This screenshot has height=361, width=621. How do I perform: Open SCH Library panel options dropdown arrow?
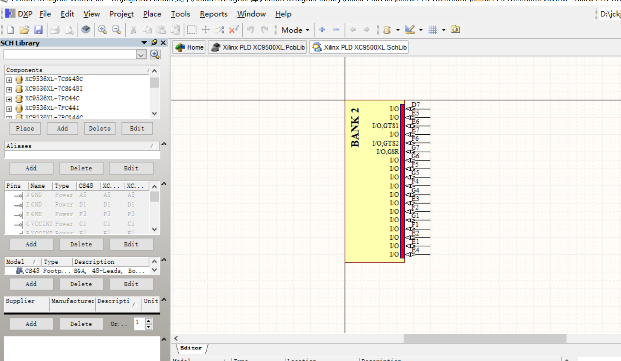tap(144, 43)
